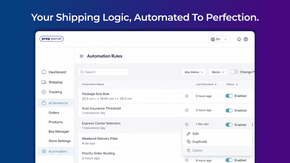The height and width of the screenshot is (163, 290).
Task: Click the '5 hours ago' timestamp
Action: [203, 96]
